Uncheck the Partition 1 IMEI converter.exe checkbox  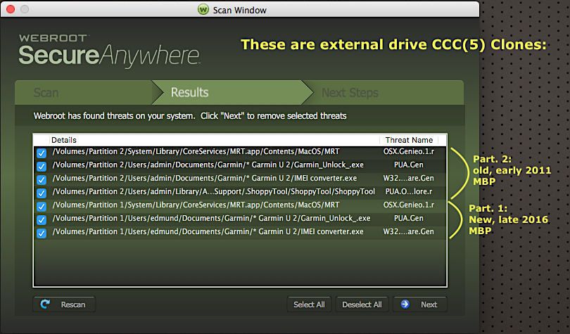pyautogui.click(x=42, y=233)
